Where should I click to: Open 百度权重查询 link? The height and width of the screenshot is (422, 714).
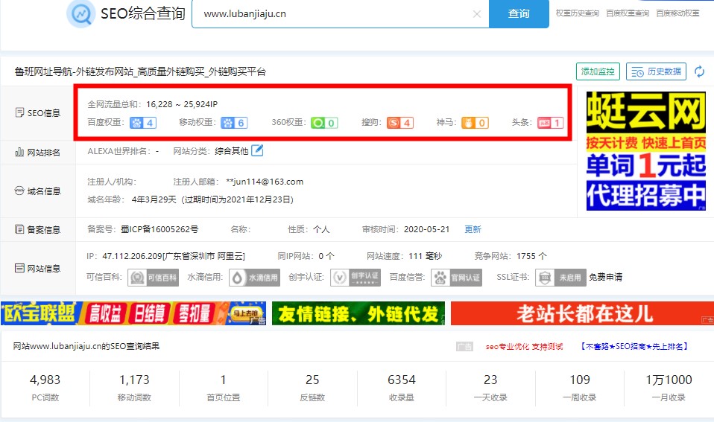[627, 13]
